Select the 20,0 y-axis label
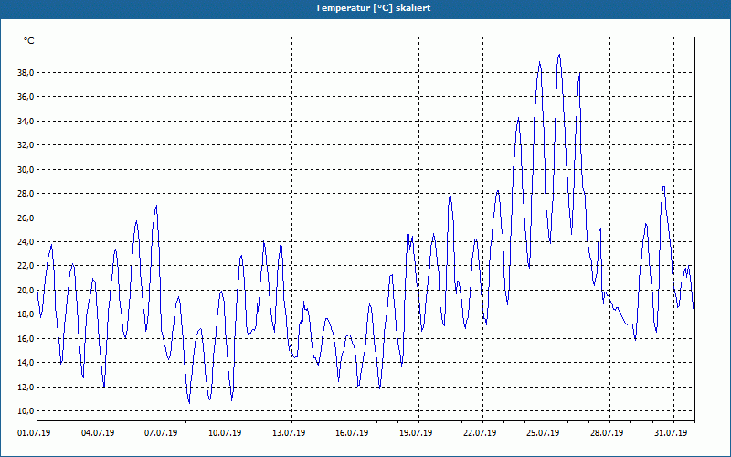 point(26,290)
